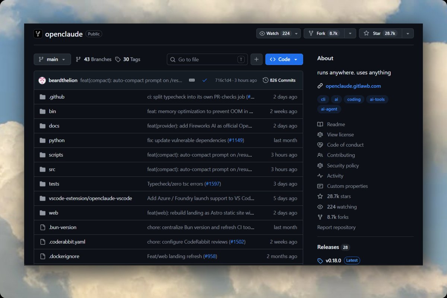This screenshot has height=298, width=447.
Task: Open the Releases 28 heading link
Action: 333,247
